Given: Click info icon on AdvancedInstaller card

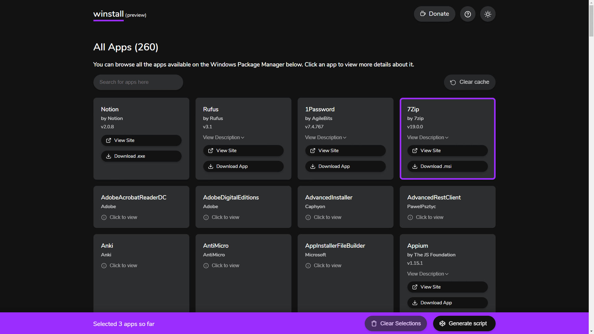Looking at the screenshot, I should coord(308,217).
